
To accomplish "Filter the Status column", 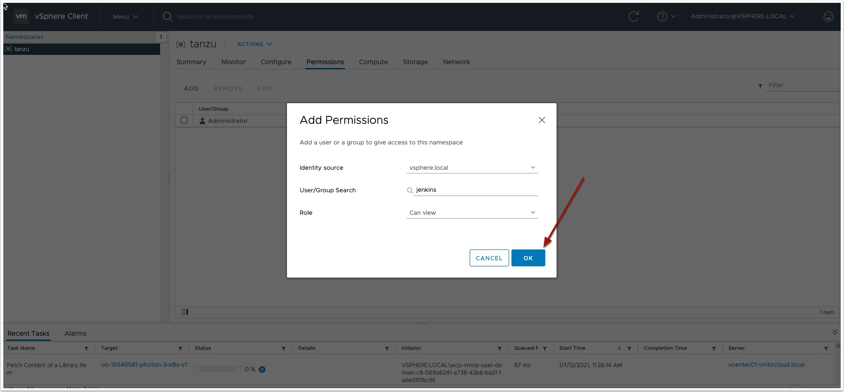I will (284, 348).
